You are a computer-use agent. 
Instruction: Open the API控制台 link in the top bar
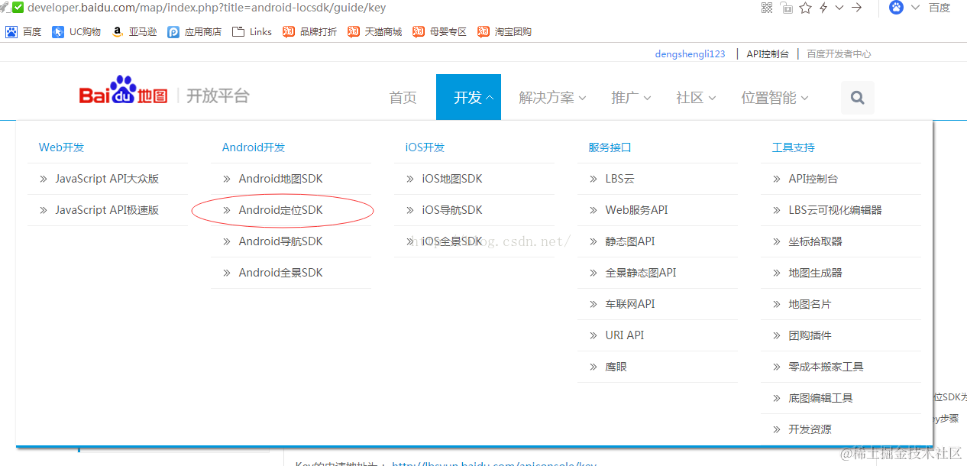[x=768, y=54]
